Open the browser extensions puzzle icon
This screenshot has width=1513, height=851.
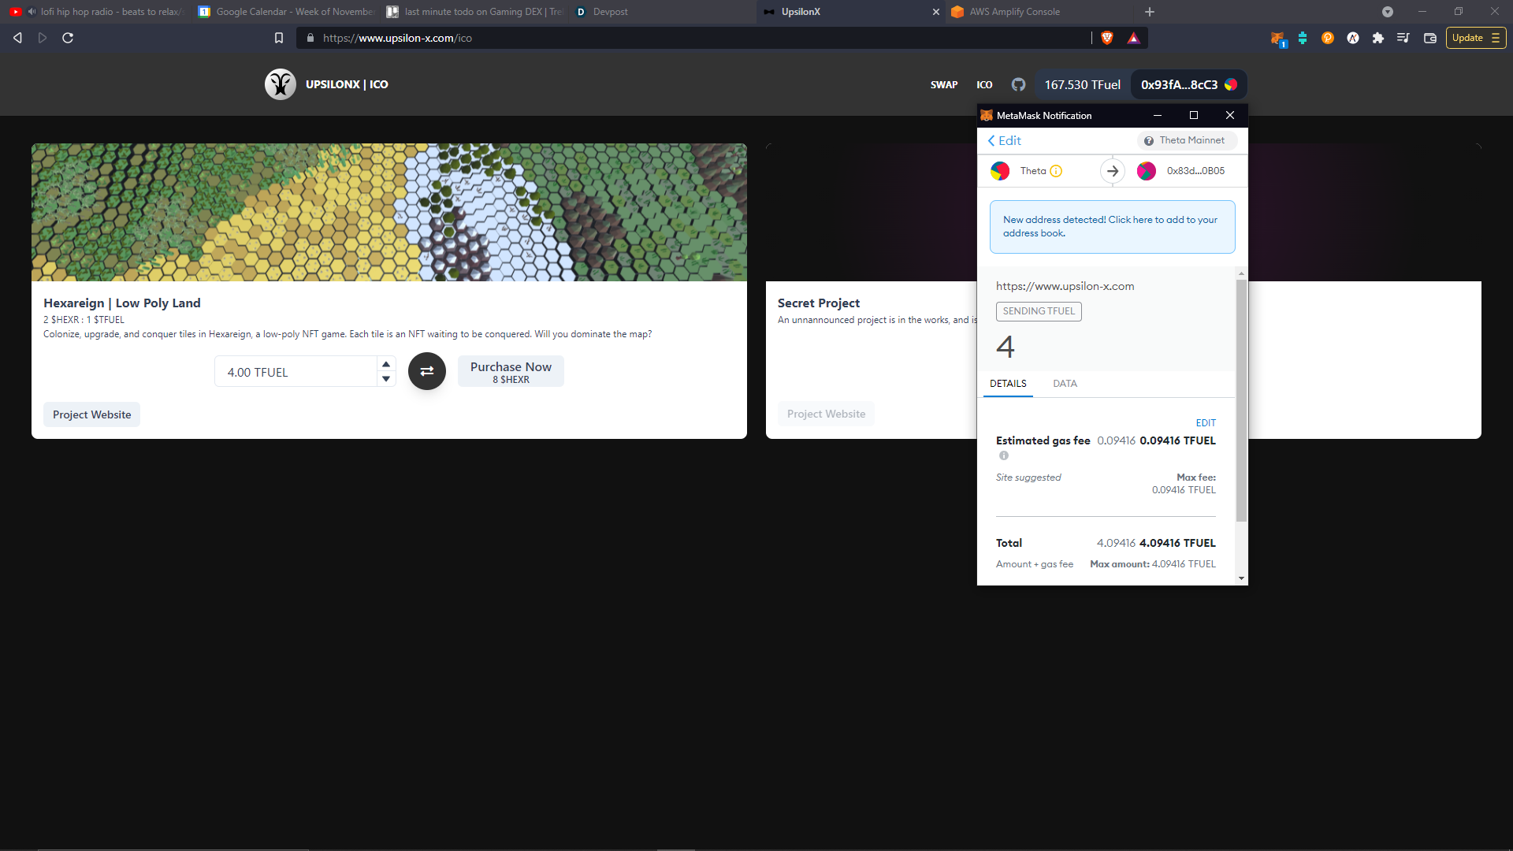(x=1377, y=38)
